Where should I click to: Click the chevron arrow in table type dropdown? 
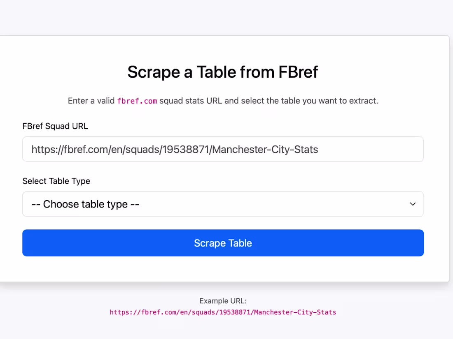(413, 204)
